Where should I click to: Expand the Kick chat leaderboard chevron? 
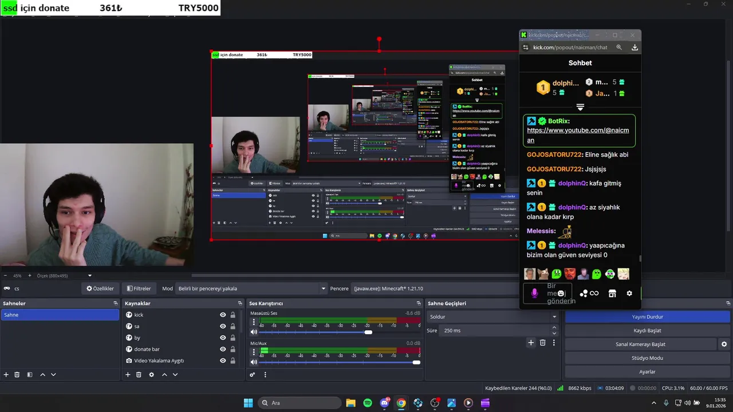[x=580, y=107]
